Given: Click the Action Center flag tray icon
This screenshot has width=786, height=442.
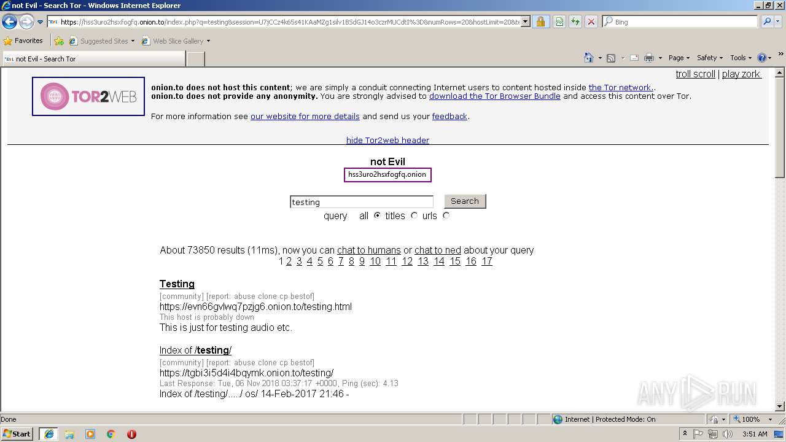Looking at the screenshot, I should point(699,434).
